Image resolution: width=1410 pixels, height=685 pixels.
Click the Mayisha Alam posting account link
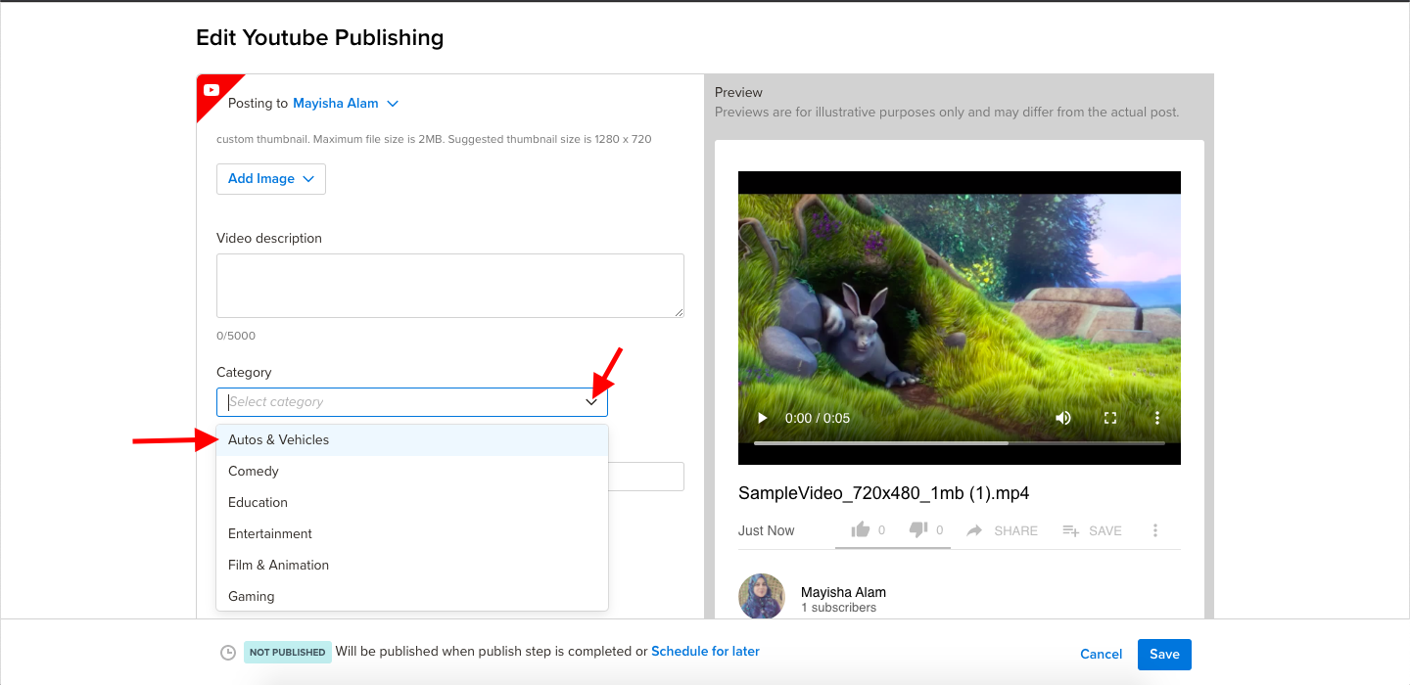(336, 103)
